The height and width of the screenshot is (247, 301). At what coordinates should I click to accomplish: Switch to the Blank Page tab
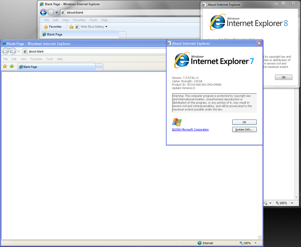click(x=30, y=67)
